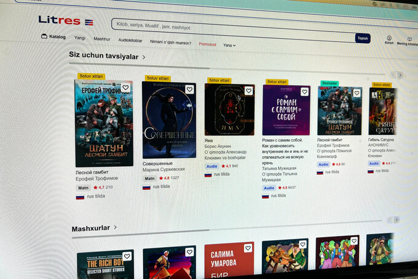Toggle heart on Совершенные book cover
Viewport: 418px width, 279px height.
pos(189,89)
